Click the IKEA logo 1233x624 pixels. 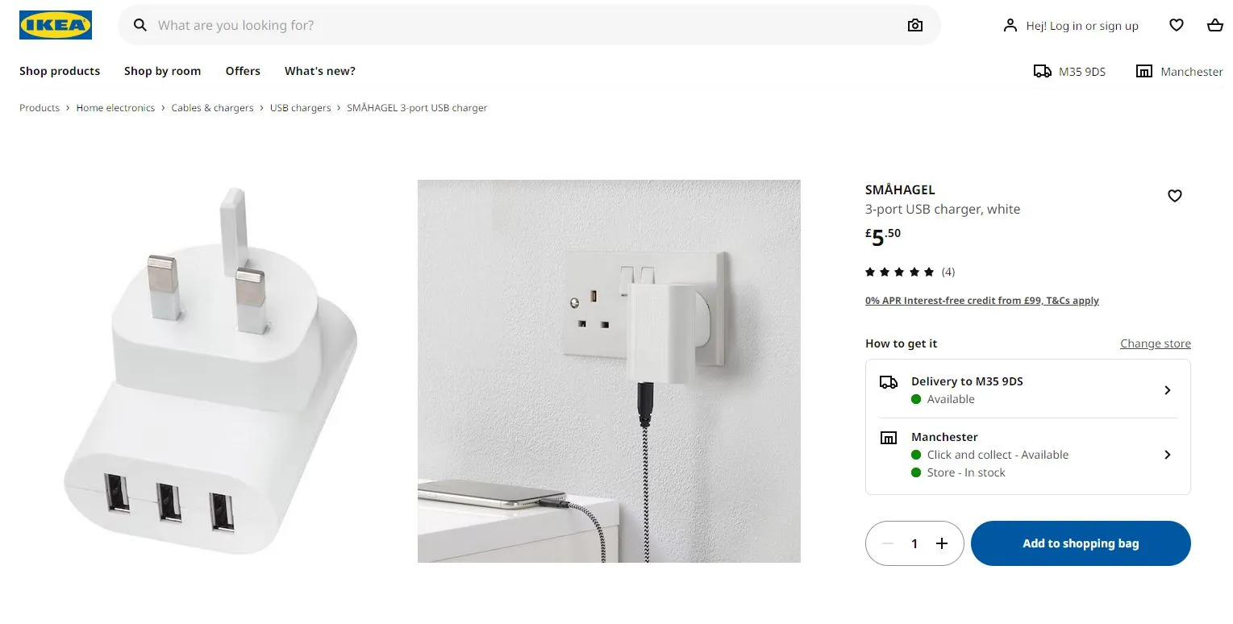tap(56, 25)
